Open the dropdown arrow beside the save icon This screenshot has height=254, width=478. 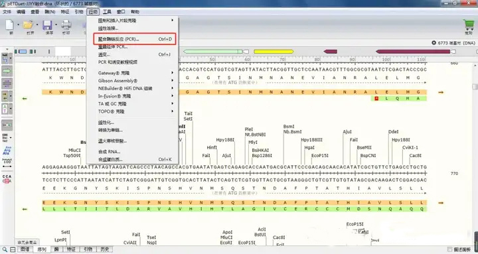click(x=56, y=25)
